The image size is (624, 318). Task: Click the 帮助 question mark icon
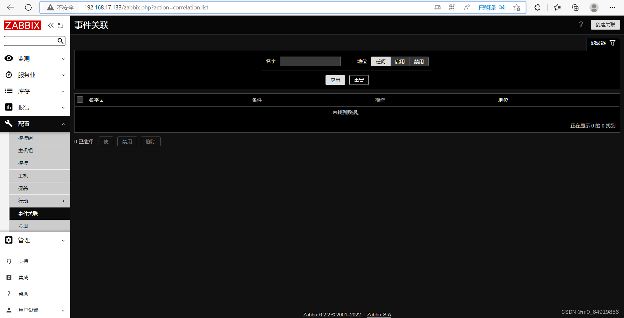9,294
